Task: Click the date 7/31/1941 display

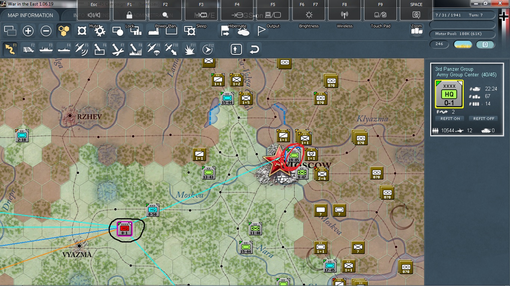Action: click(448, 15)
